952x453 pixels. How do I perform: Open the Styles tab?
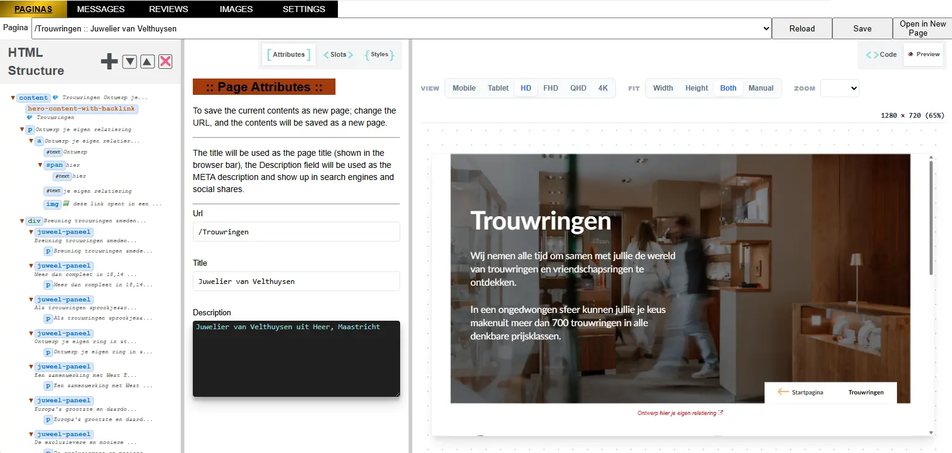pos(380,54)
